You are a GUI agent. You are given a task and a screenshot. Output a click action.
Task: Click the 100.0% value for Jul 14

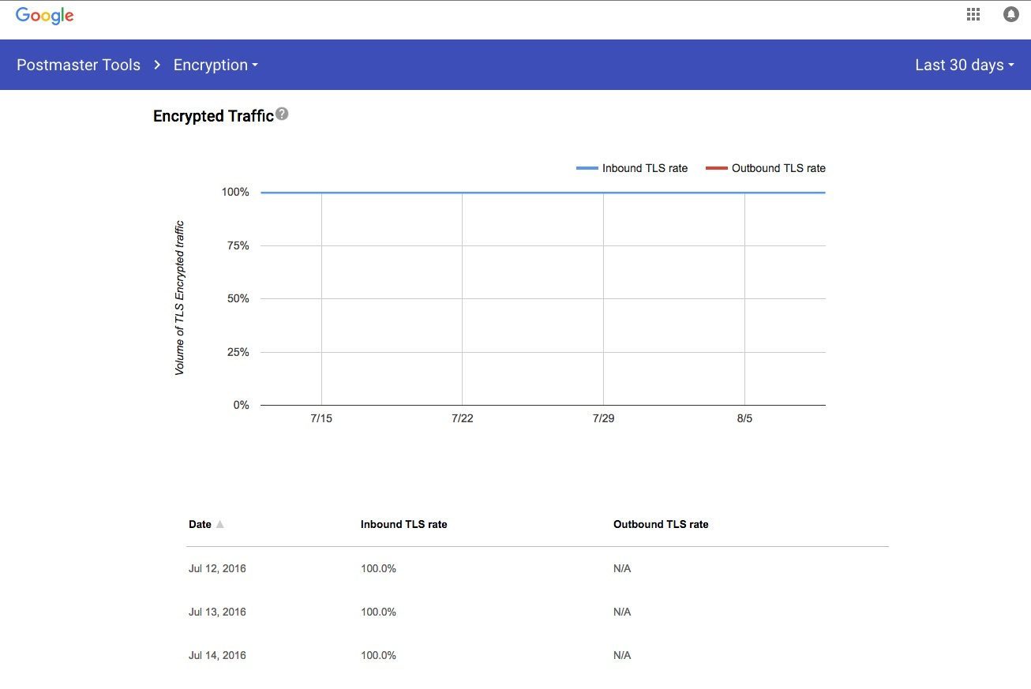pos(378,655)
